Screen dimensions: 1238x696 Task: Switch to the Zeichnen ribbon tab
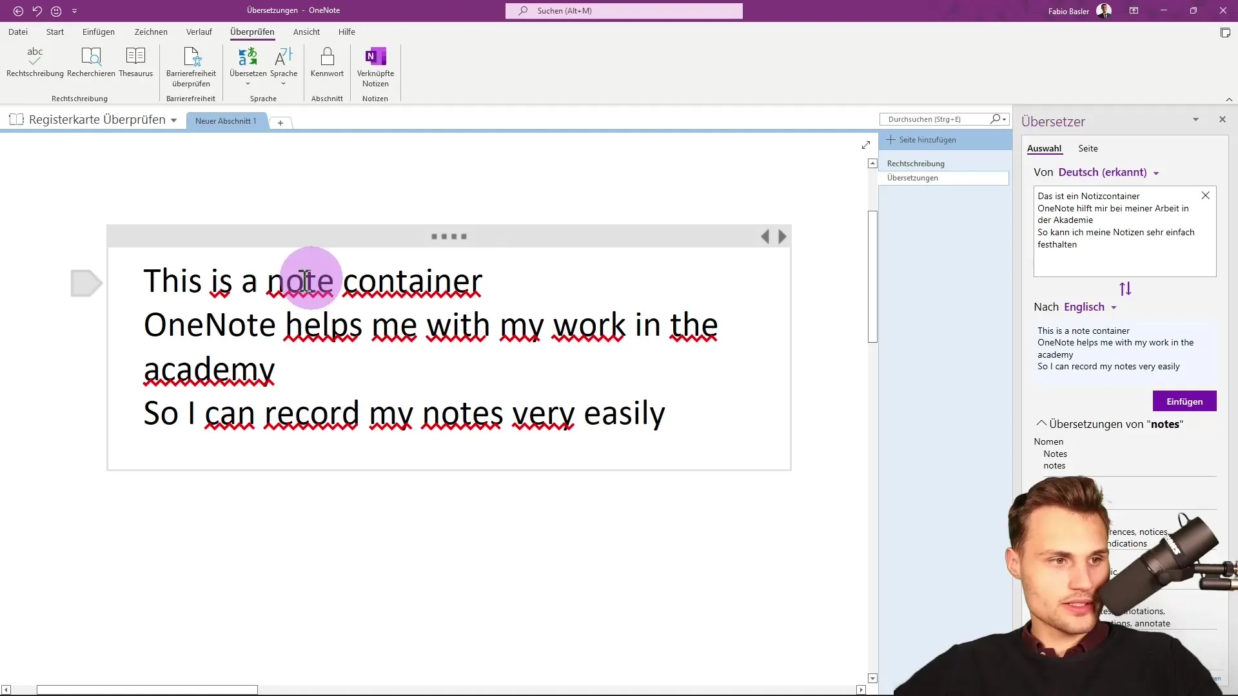pos(151,32)
